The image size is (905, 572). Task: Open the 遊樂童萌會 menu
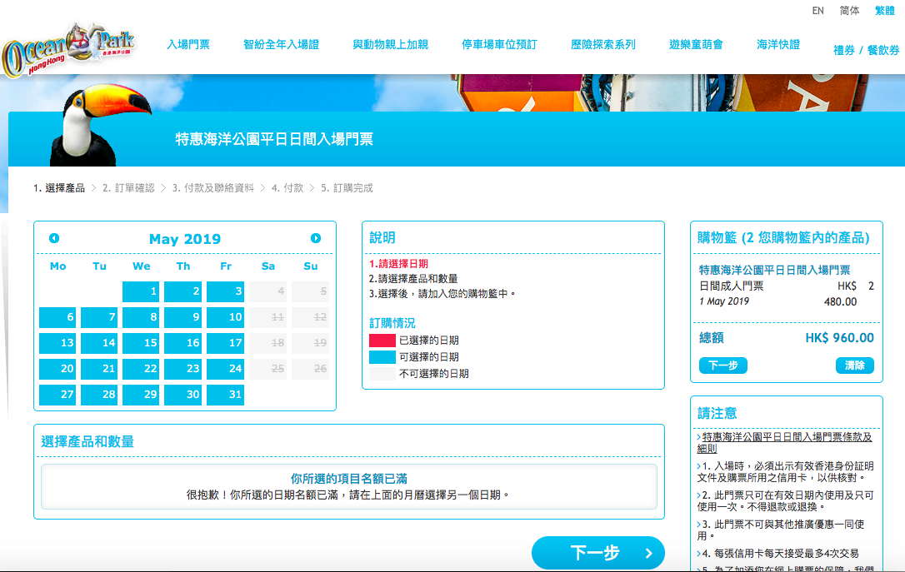pos(696,44)
